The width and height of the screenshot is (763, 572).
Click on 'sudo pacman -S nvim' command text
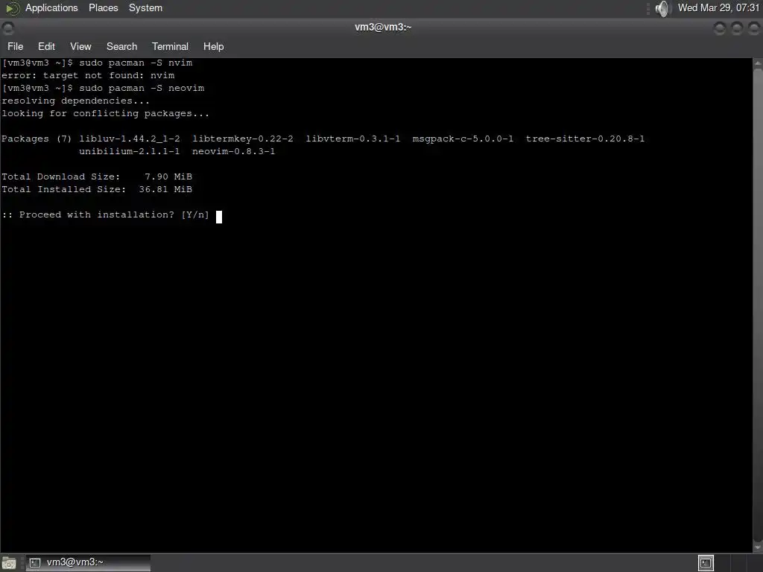tap(136, 63)
